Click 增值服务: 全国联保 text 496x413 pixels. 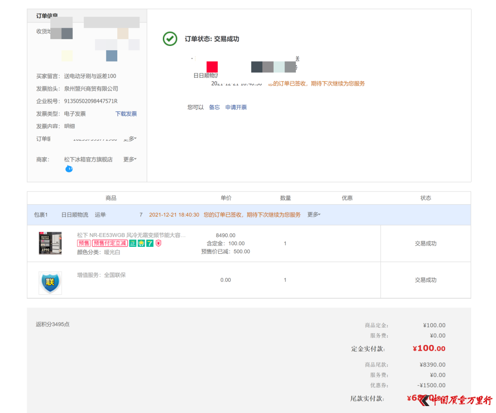click(x=101, y=275)
